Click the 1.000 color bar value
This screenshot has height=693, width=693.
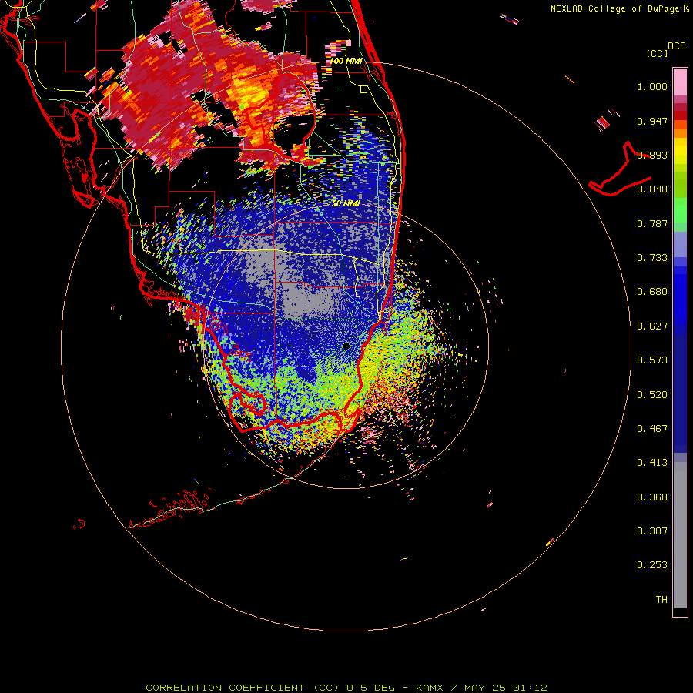click(x=652, y=86)
